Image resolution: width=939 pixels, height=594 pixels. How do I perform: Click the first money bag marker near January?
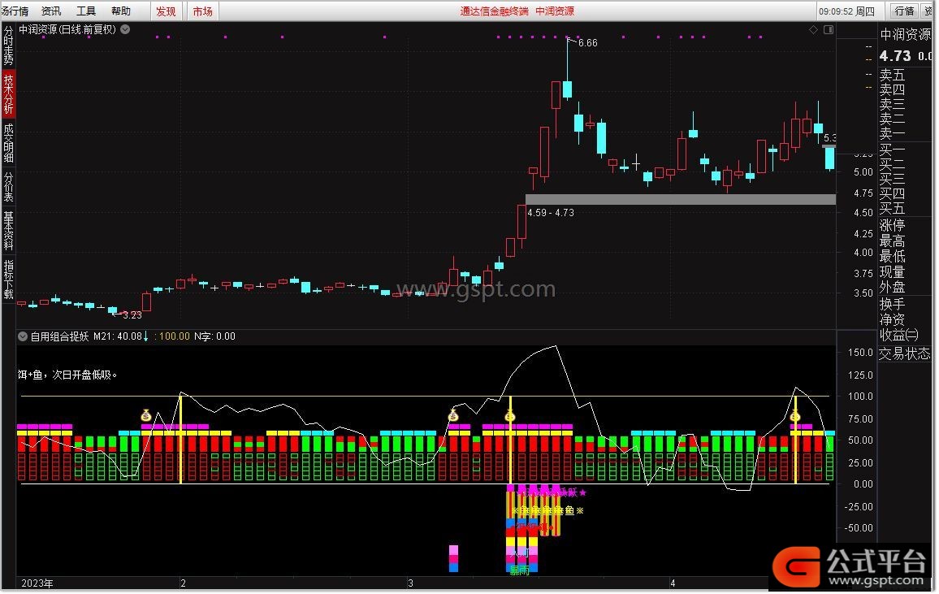click(146, 415)
